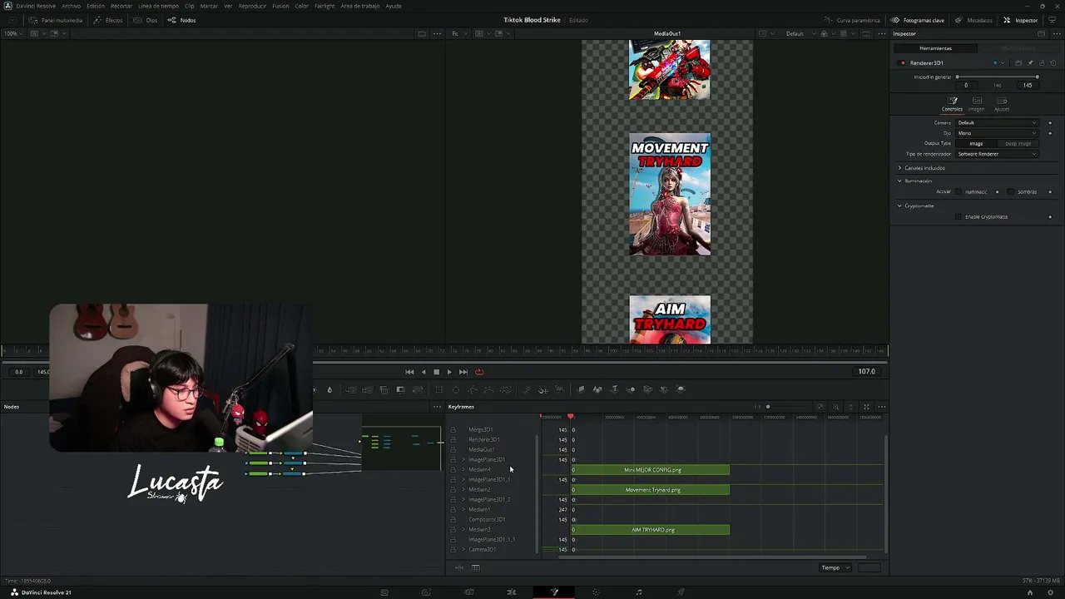This screenshot has height=599, width=1065.
Task: Open Tipo de renderizador dropdown
Action: 997,154
